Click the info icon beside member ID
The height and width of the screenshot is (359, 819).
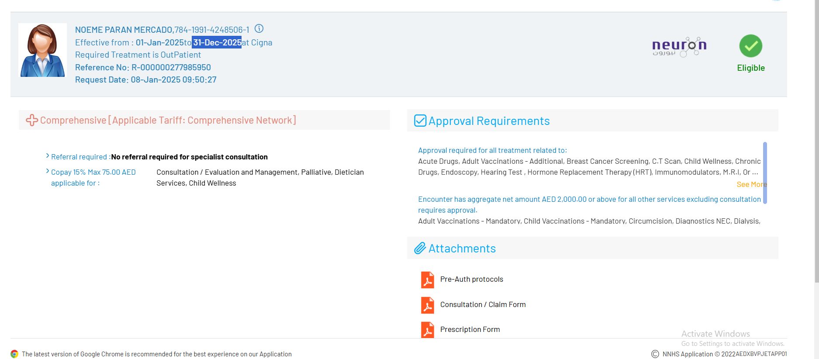click(259, 29)
